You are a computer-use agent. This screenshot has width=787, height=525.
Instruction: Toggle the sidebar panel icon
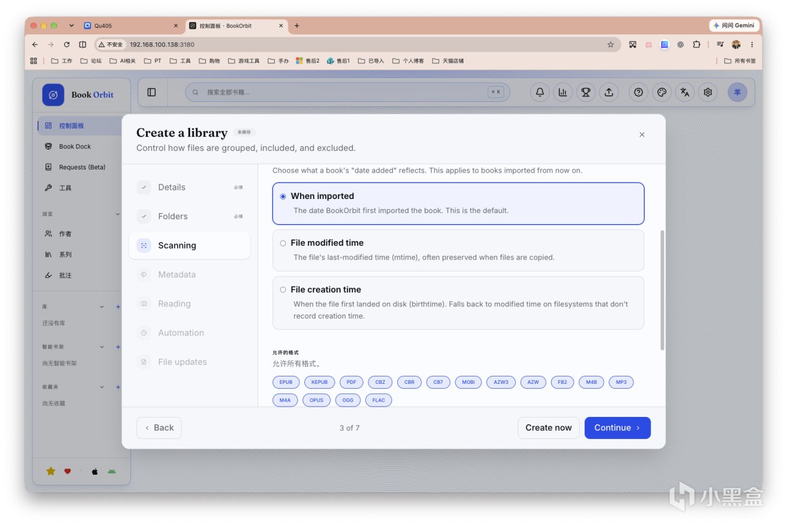(x=151, y=92)
